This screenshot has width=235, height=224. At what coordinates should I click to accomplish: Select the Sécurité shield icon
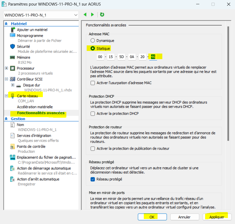pyautogui.click(x=13, y=46)
